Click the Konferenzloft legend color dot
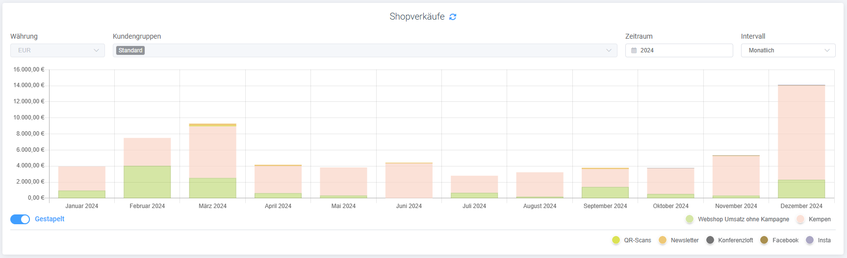The image size is (847, 258). pyautogui.click(x=710, y=240)
